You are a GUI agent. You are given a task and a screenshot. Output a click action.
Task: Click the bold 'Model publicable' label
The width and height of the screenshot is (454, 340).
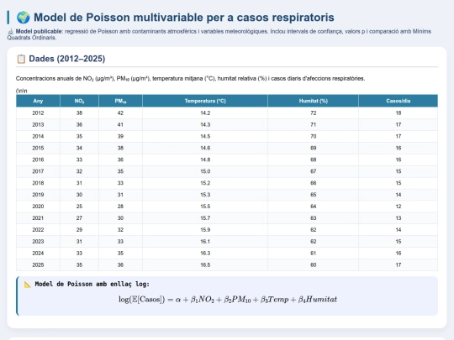(x=39, y=31)
